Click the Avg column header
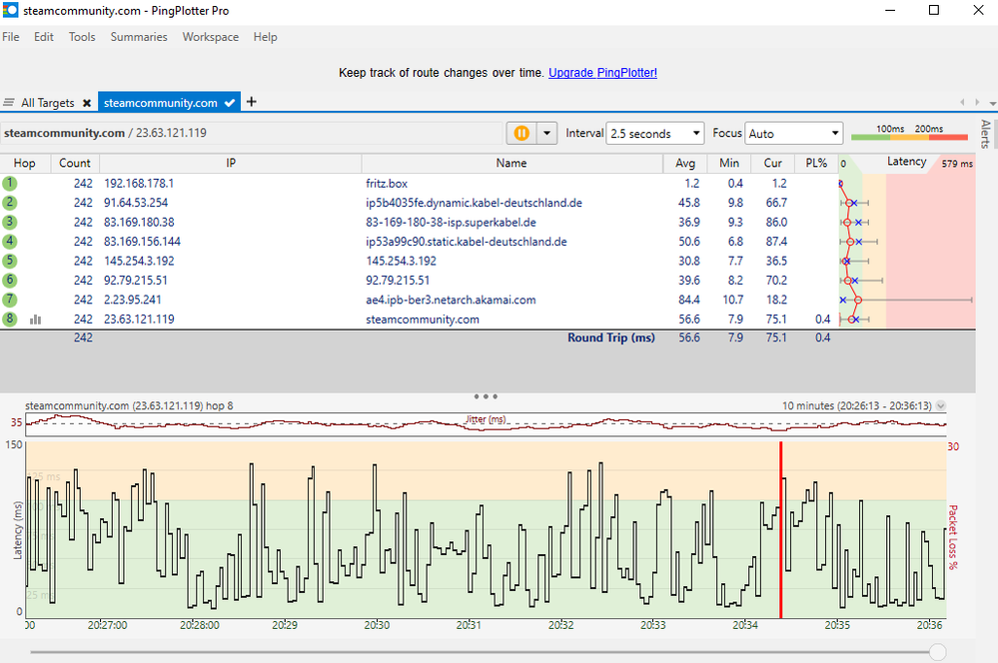The image size is (998, 663). tap(685, 163)
